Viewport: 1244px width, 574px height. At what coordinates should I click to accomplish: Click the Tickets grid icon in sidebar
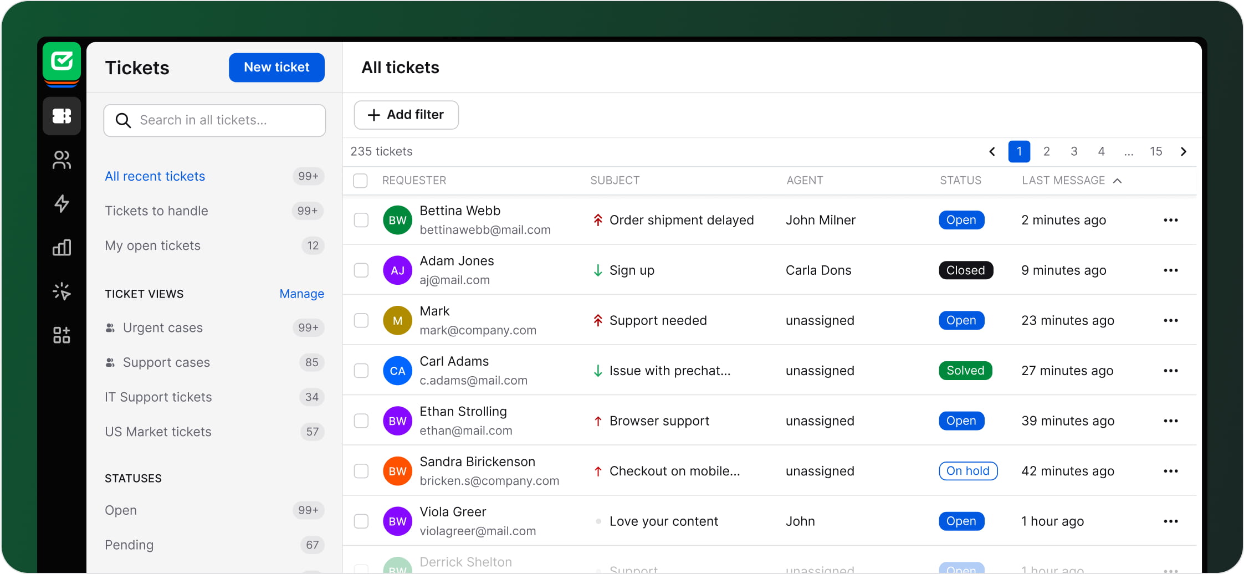(62, 116)
